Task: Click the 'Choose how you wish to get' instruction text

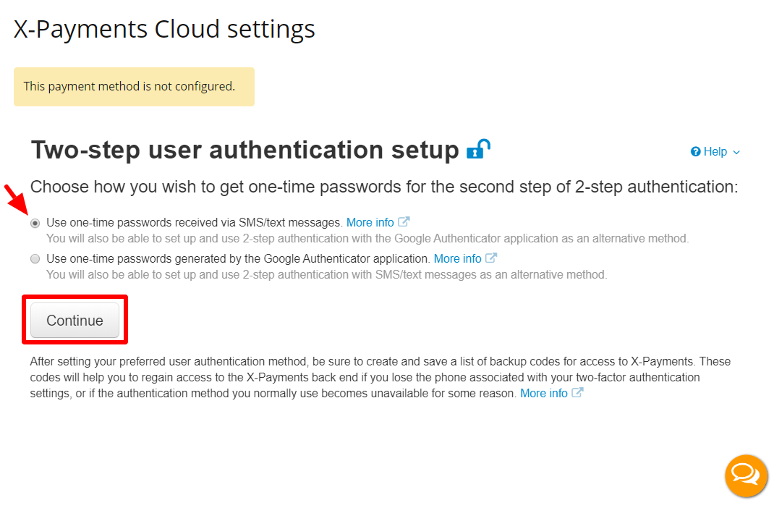Action: 384,187
